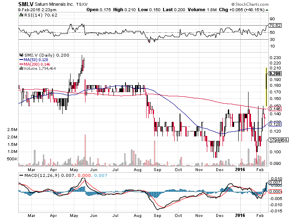Click the TSXV exchange label

point(82,4)
